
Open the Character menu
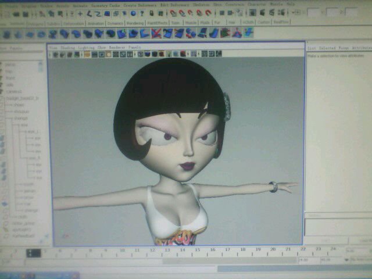pos(257,5)
